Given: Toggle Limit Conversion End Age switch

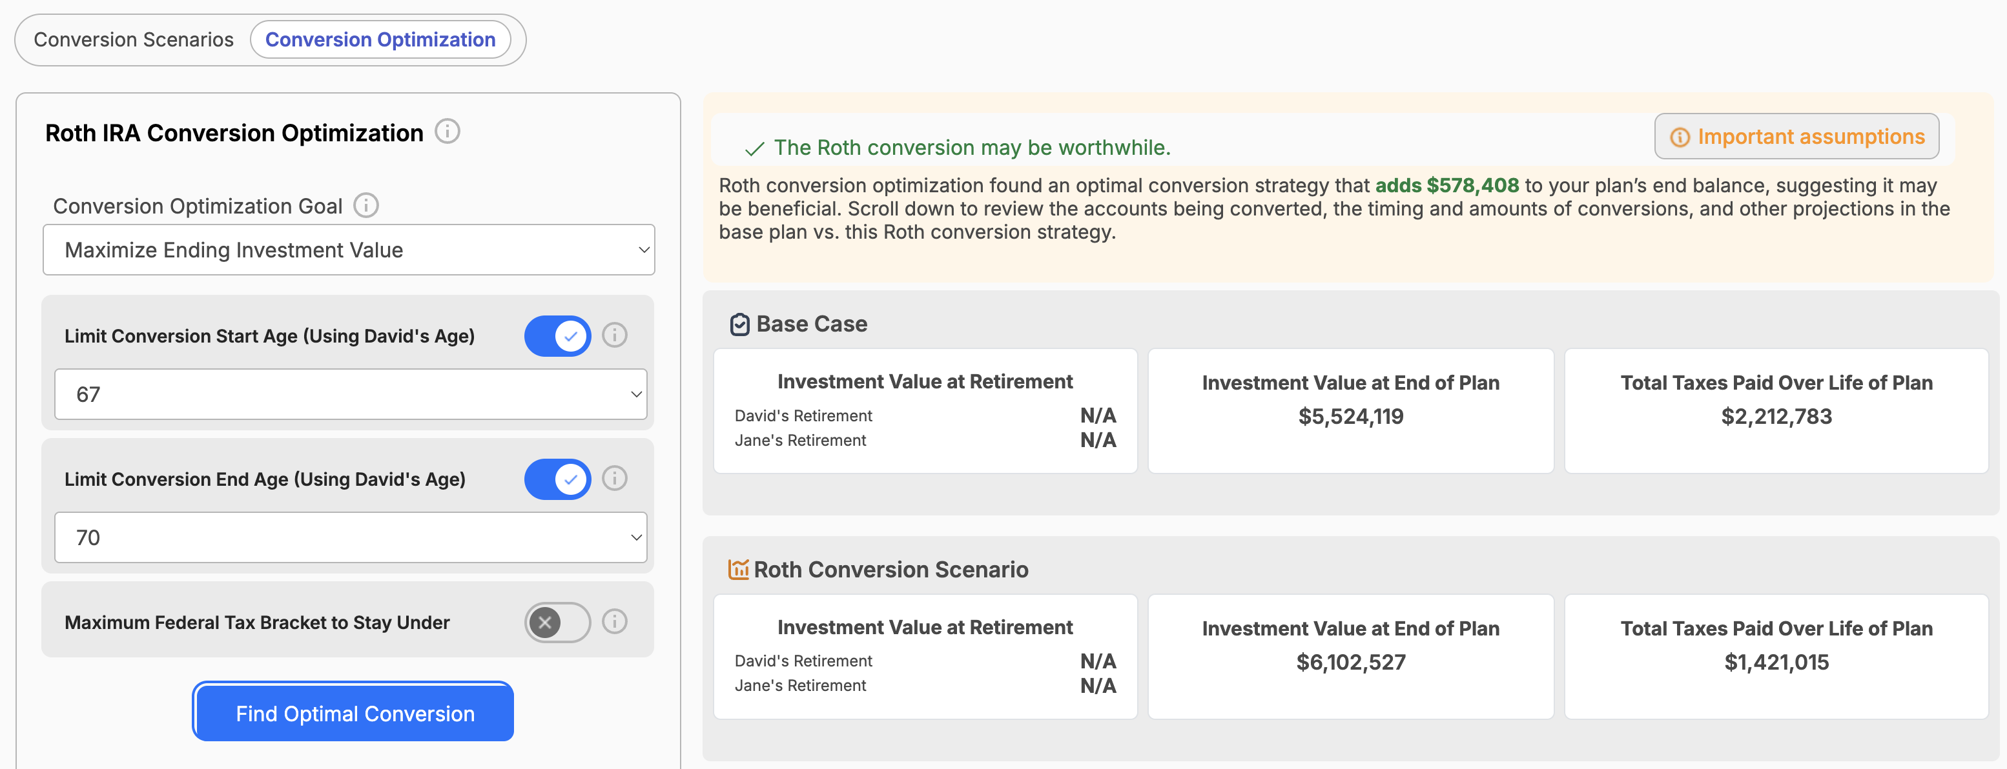Looking at the screenshot, I should [557, 479].
